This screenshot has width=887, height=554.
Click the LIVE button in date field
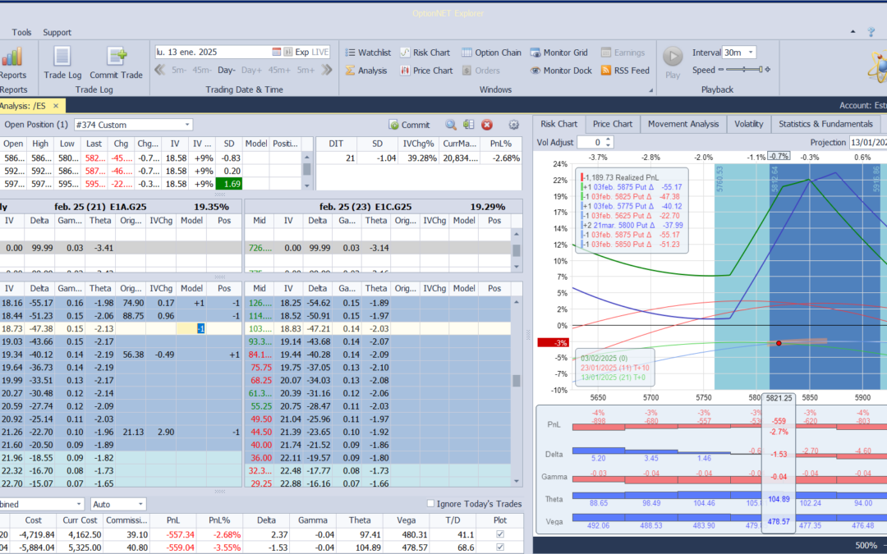point(319,52)
